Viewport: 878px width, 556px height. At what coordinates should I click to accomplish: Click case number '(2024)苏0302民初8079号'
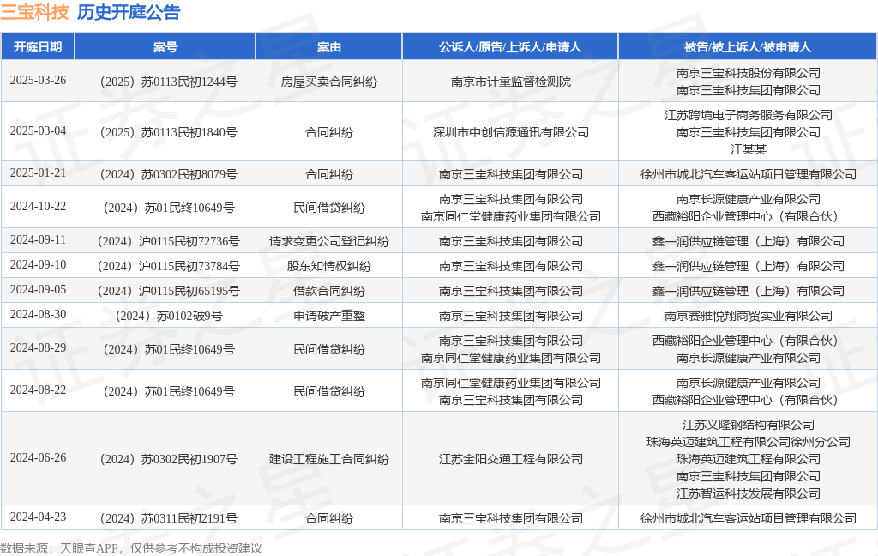[x=168, y=174]
